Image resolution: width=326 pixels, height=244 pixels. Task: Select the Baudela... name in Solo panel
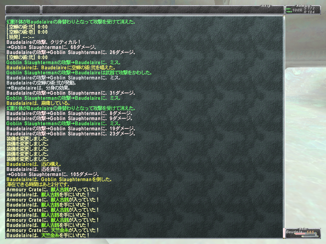coord(292,232)
